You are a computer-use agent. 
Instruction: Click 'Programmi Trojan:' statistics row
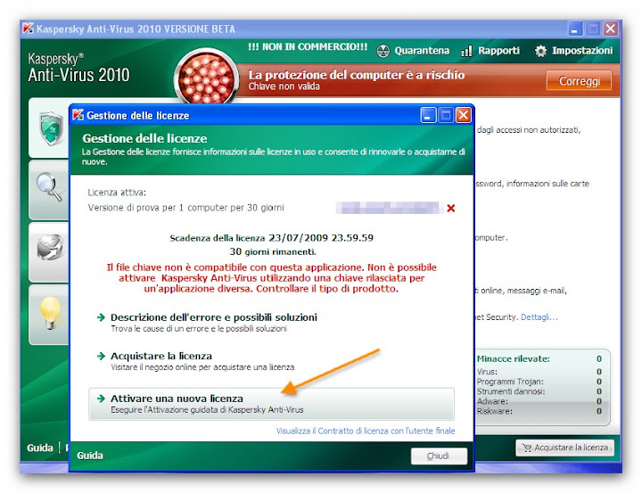tap(539, 382)
